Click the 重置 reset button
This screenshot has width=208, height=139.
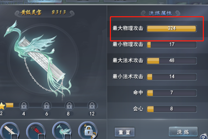click(x=124, y=132)
